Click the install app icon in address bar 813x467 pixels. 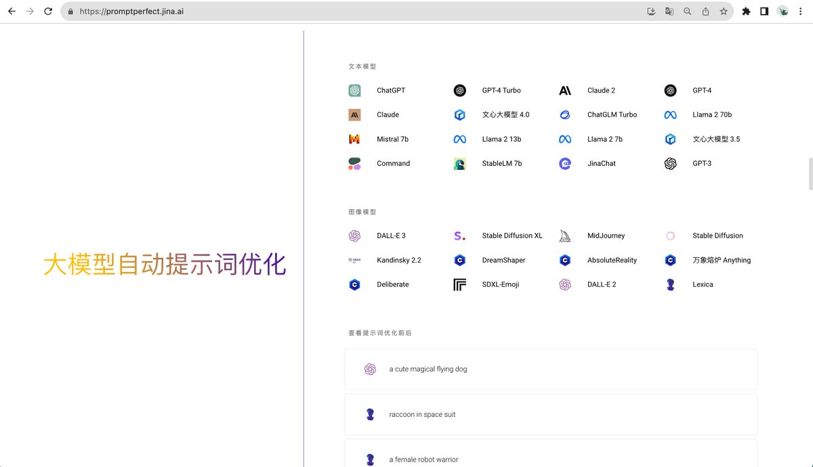(x=651, y=12)
